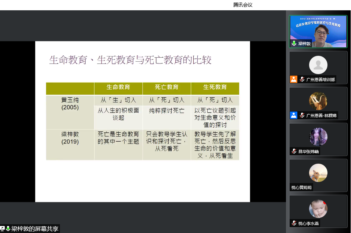
Task: Select the baby avatar of 悦心李水燕
Action: pyautogui.click(x=318, y=209)
